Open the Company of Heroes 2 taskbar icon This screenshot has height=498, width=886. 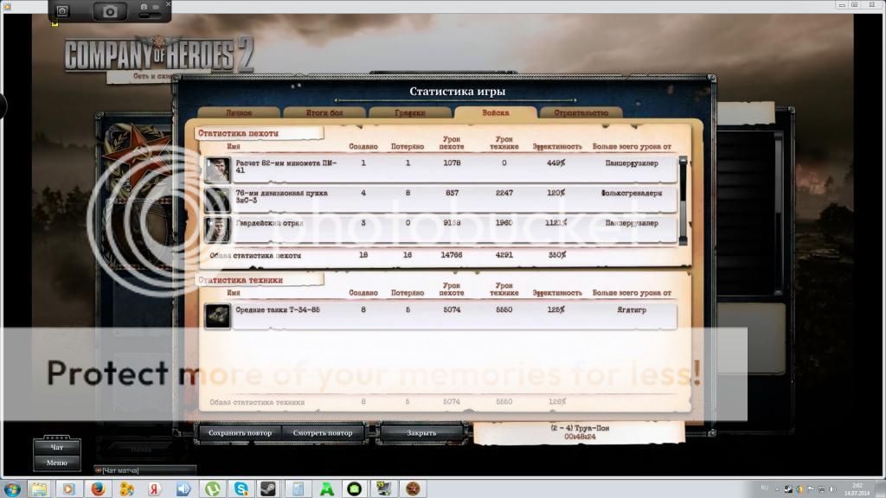tap(413, 488)
